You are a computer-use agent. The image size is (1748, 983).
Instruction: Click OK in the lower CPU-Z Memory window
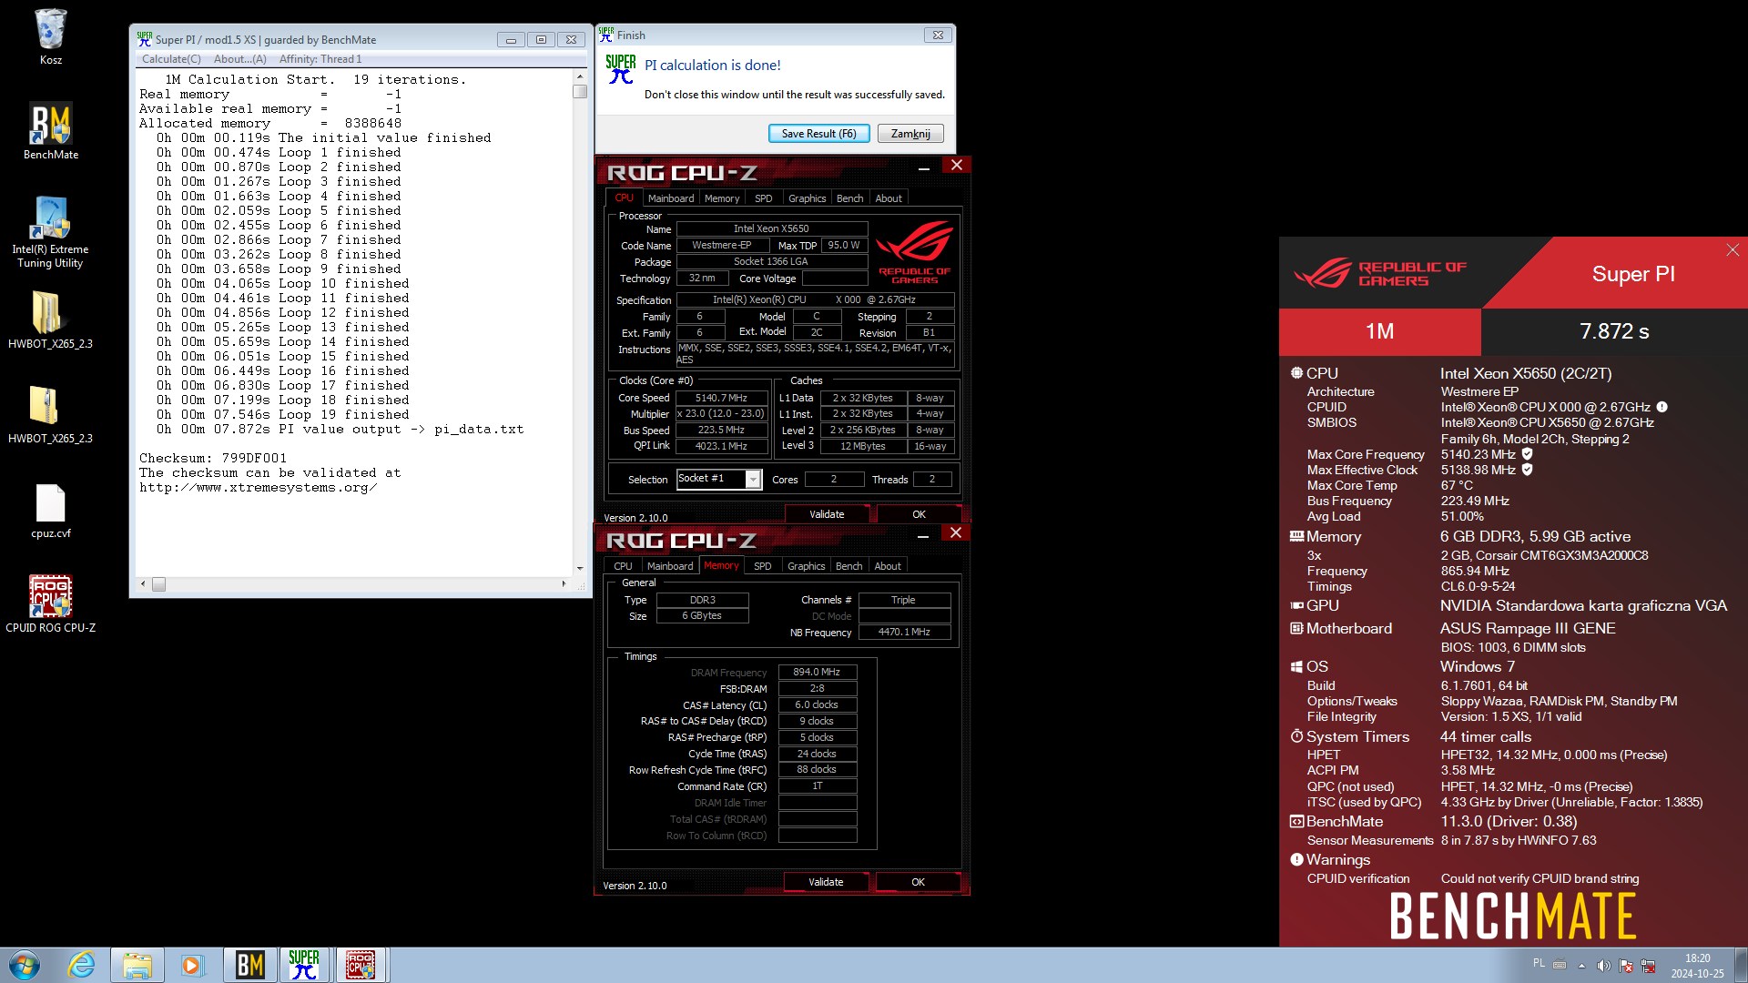click(x=918, y=882)
